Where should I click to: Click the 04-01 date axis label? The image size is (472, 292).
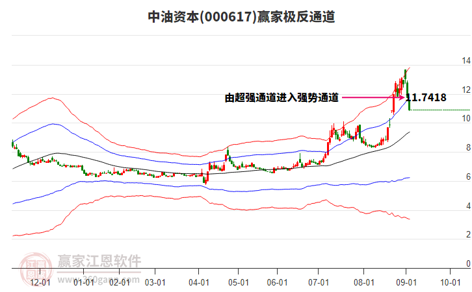tap(199, 283)
